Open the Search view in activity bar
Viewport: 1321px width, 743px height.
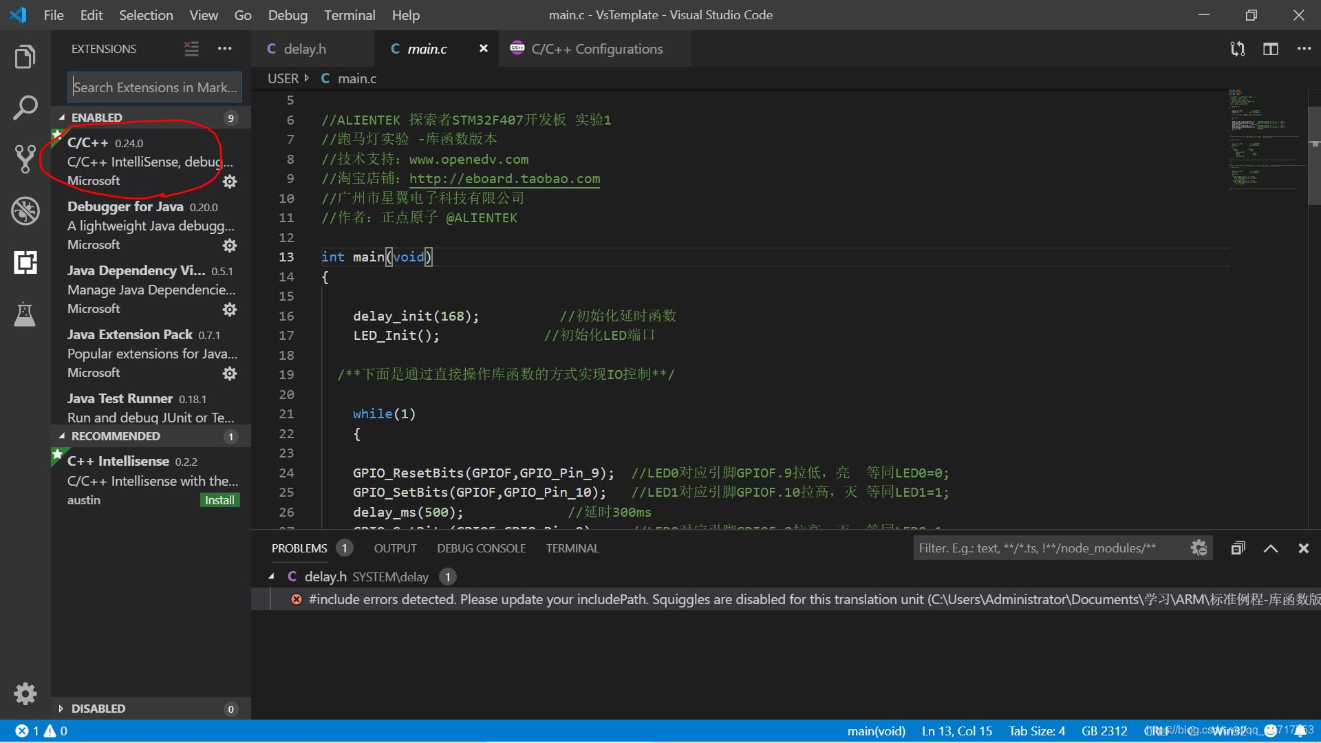coord(25,108)
